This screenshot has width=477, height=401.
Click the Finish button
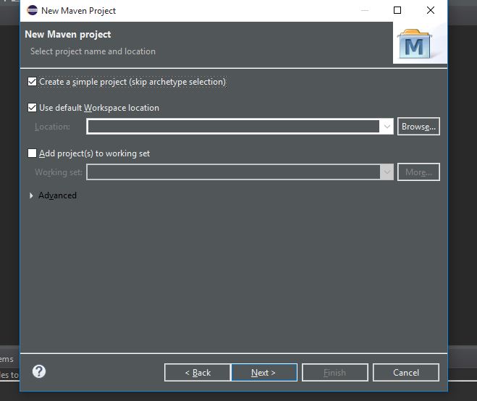click(335, 372)
